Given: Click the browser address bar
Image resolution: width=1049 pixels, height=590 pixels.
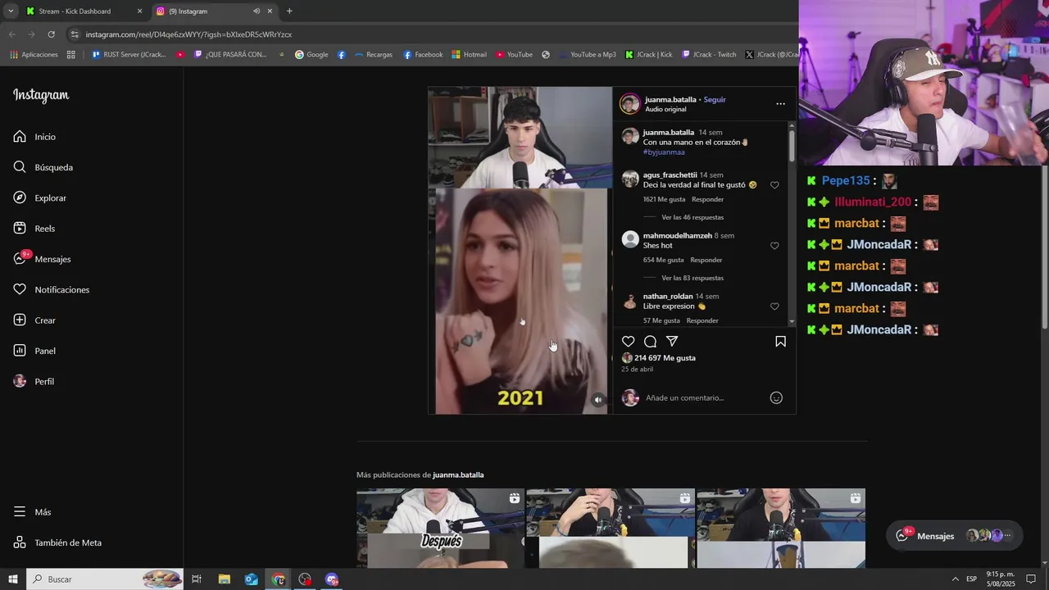Looking at the screenshot, I should pyautogui.click(x=434, y=34).
